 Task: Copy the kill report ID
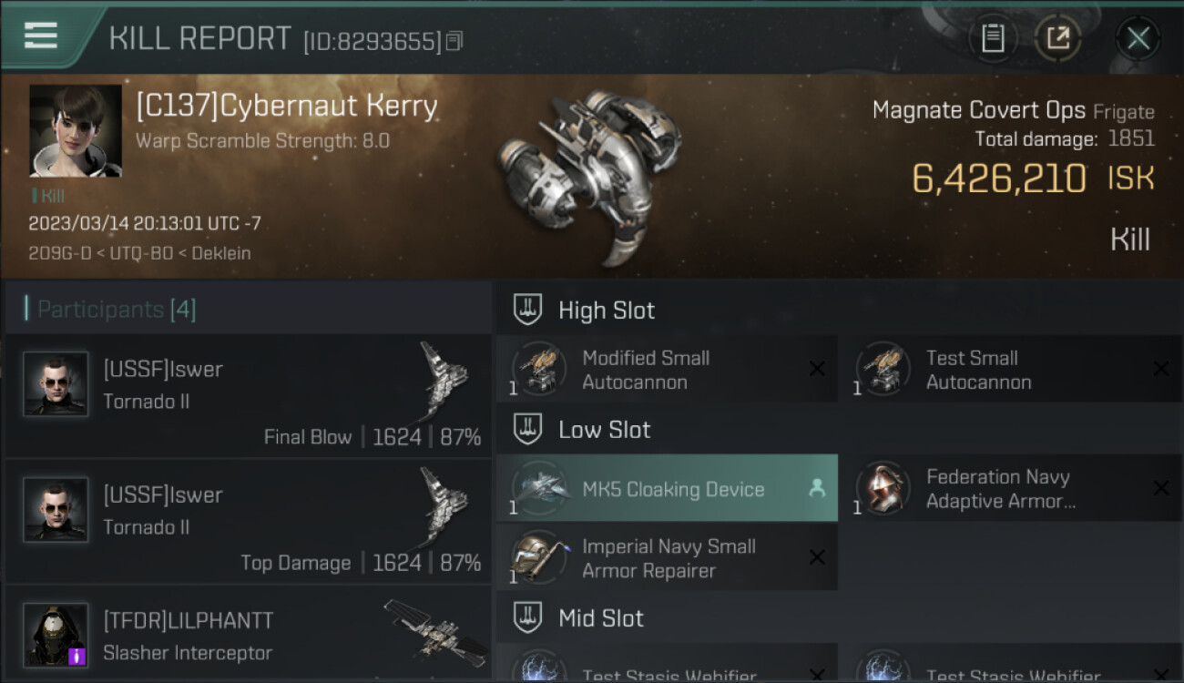454,41
